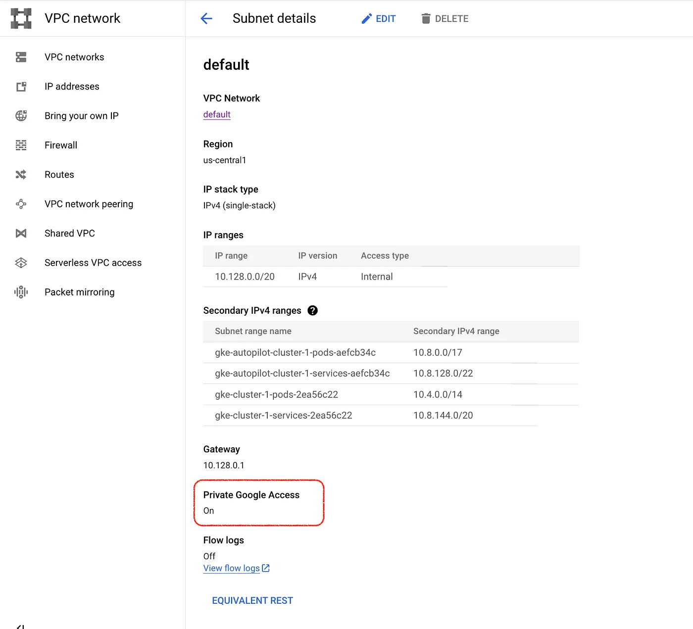Open Serverless VPC access menu item
Screen dimensions: 693x629
[x=93, y=263]
